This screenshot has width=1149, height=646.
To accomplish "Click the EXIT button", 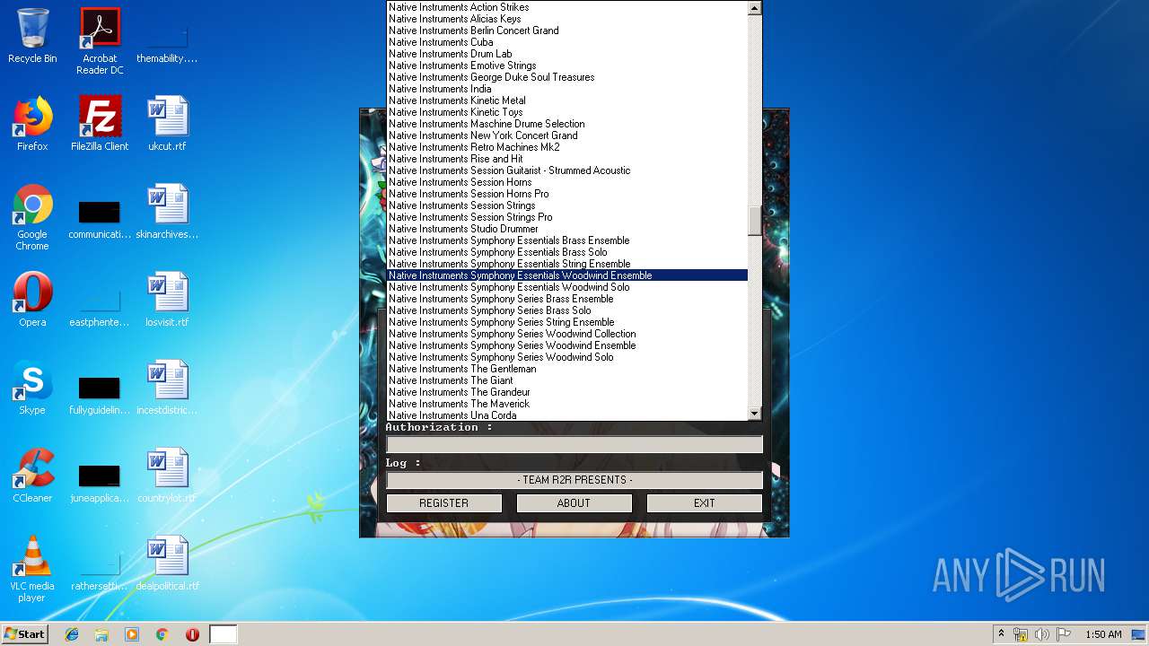I will 705,503.
